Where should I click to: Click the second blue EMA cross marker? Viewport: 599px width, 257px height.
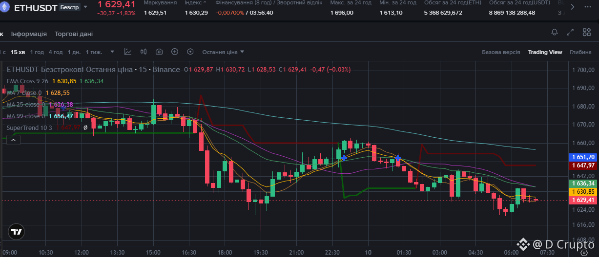[x=398, y=158]
